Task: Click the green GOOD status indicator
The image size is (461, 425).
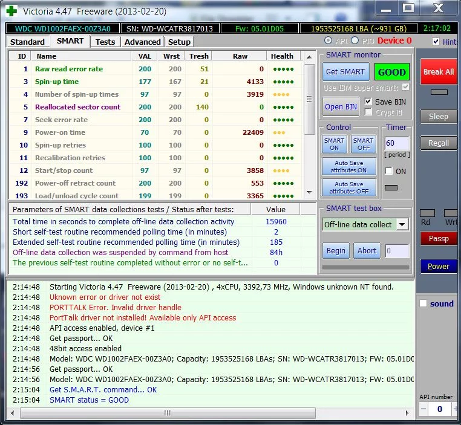Action: (391, 72)
